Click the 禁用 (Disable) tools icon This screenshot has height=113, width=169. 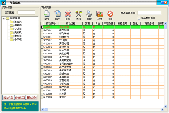click(x=78, y=14)
